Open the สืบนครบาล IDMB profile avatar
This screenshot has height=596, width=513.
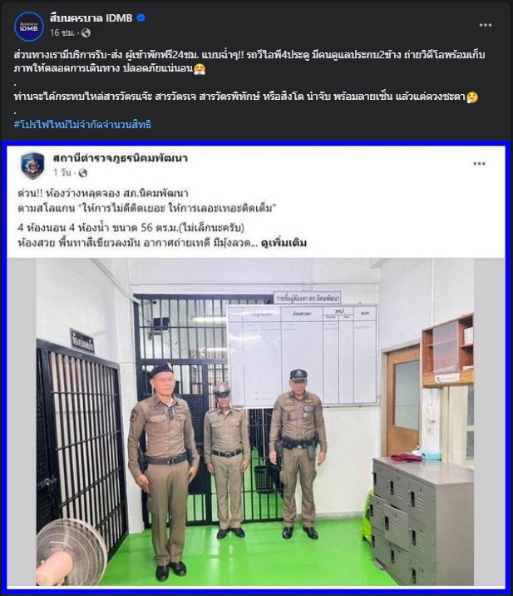29,27
